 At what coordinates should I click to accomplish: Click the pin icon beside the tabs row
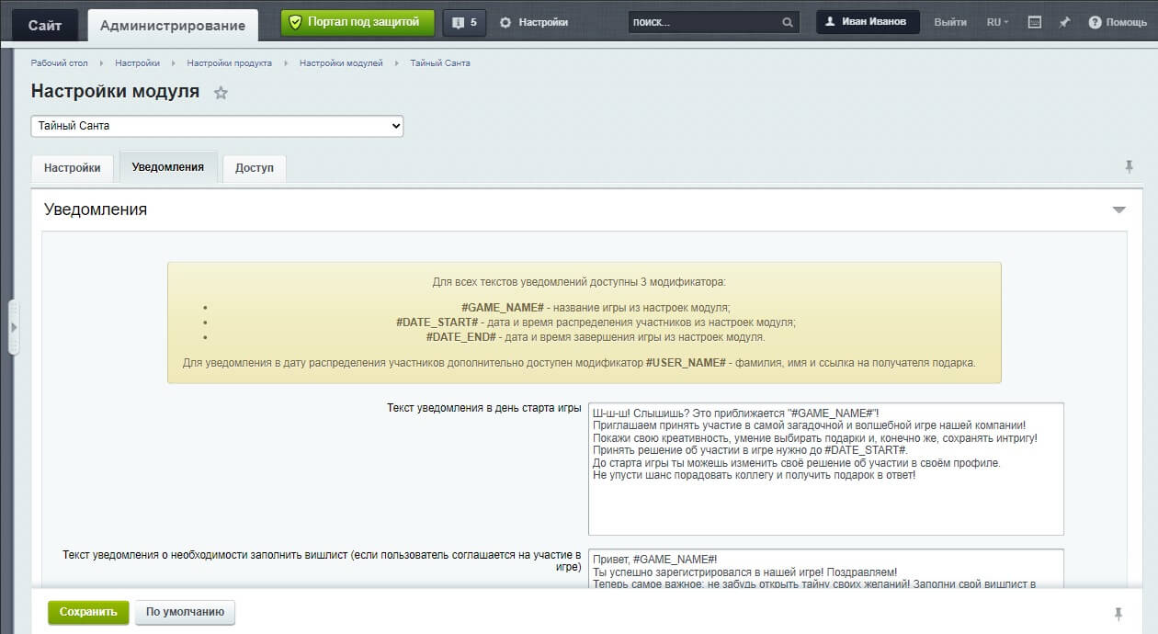1129,166
